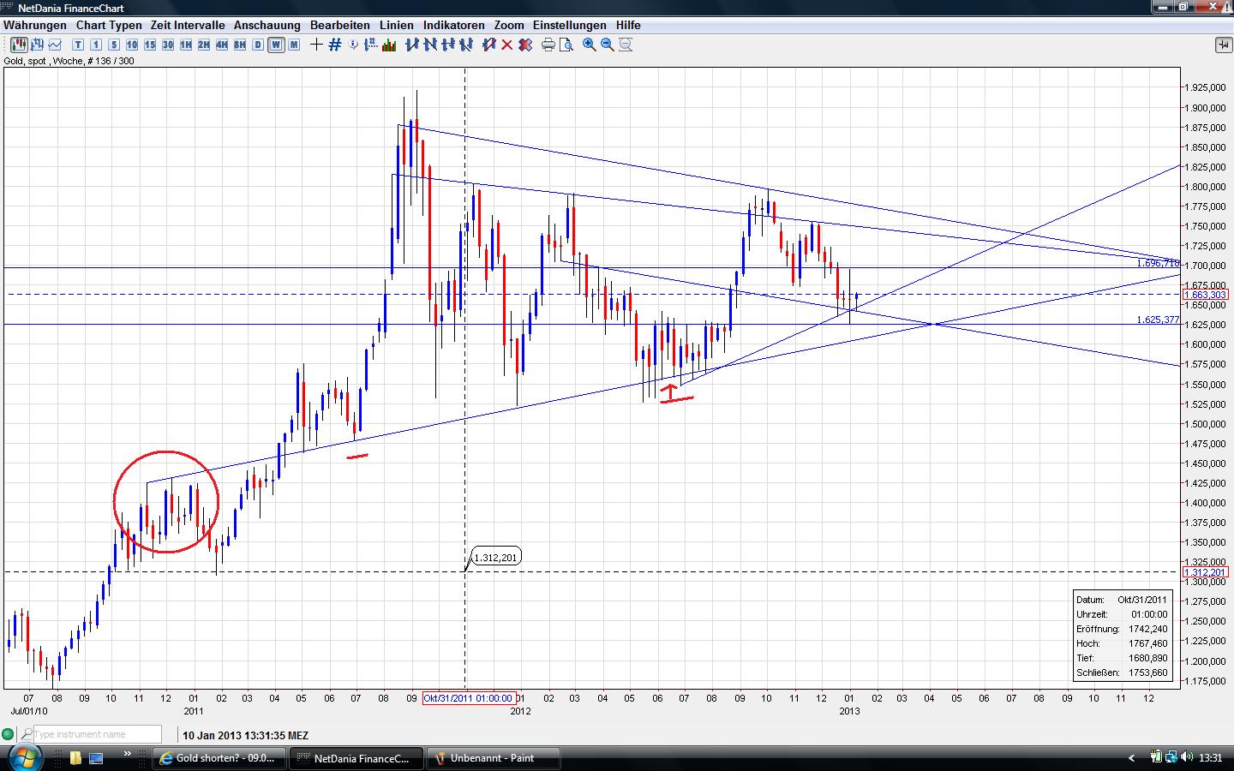The image size is (1234, 771).
Task: Select the candlestick chart type icon
Action: tap(19, 45)
